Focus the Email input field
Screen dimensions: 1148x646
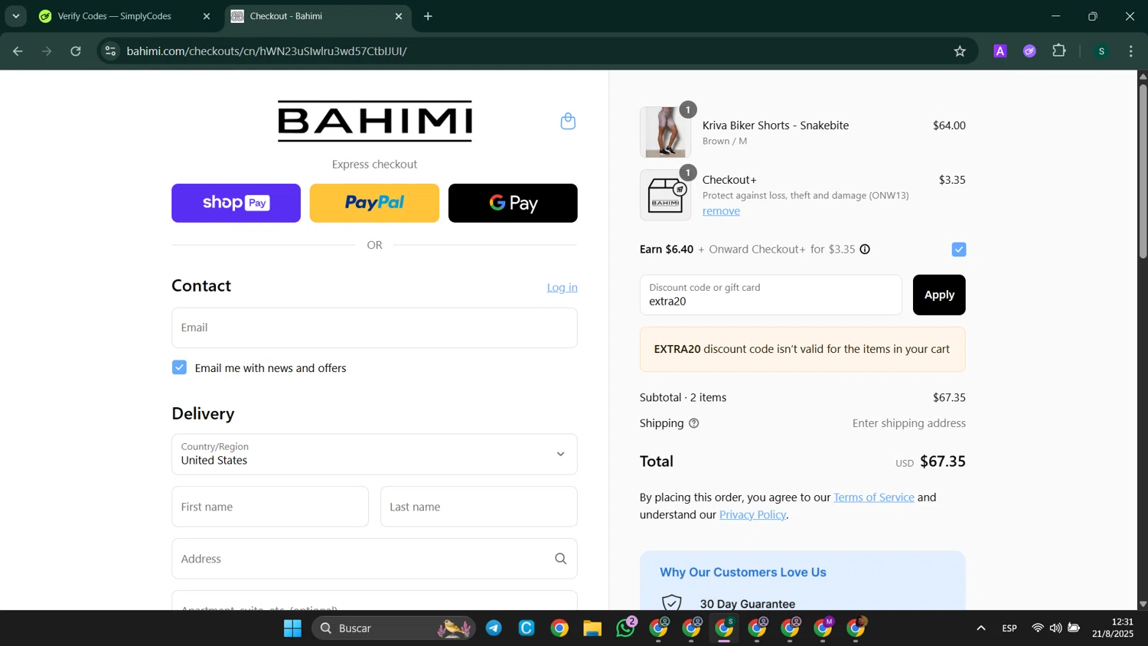click(x=374, y=328)
